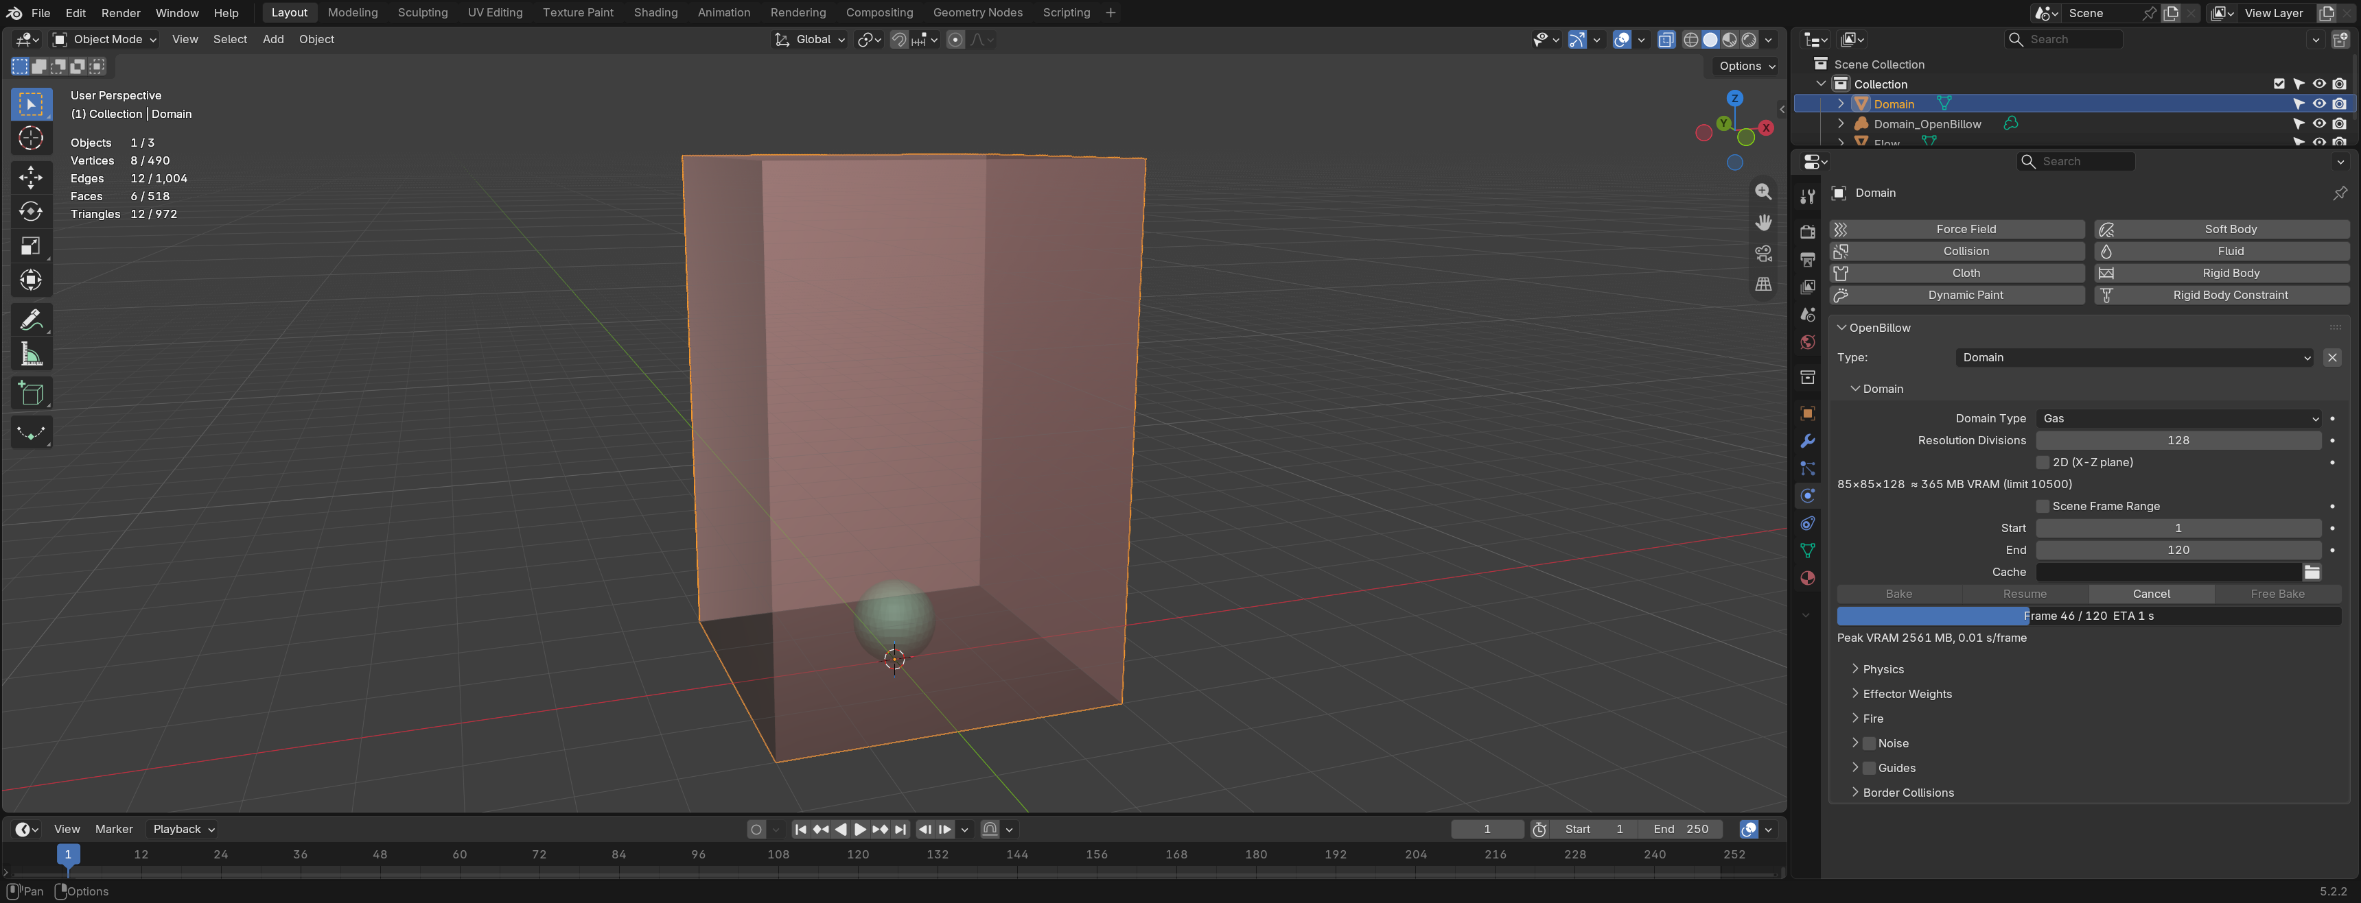Click the Cancel bake button
2361x903 pixels.
tap(2151, 594)
